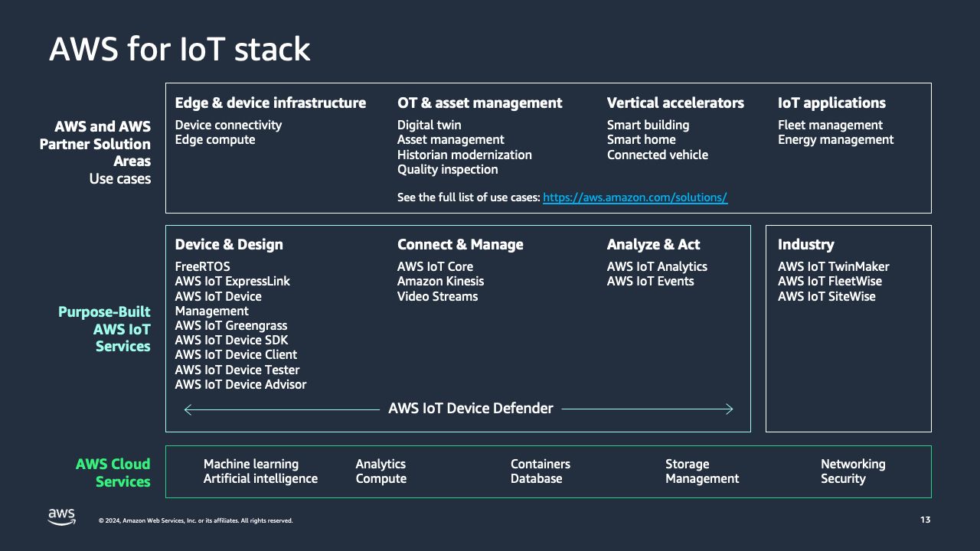The image size is (980, 551).
Task: Select Amazon Kinesis Video Streams entry
Action: pos(440,289)
